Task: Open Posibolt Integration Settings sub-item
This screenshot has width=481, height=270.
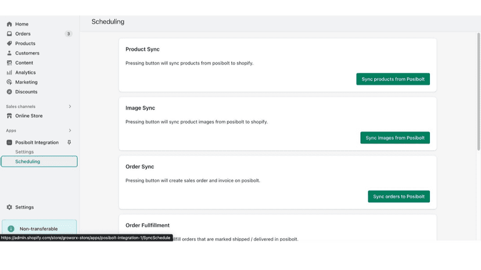Action: [24, 152]
